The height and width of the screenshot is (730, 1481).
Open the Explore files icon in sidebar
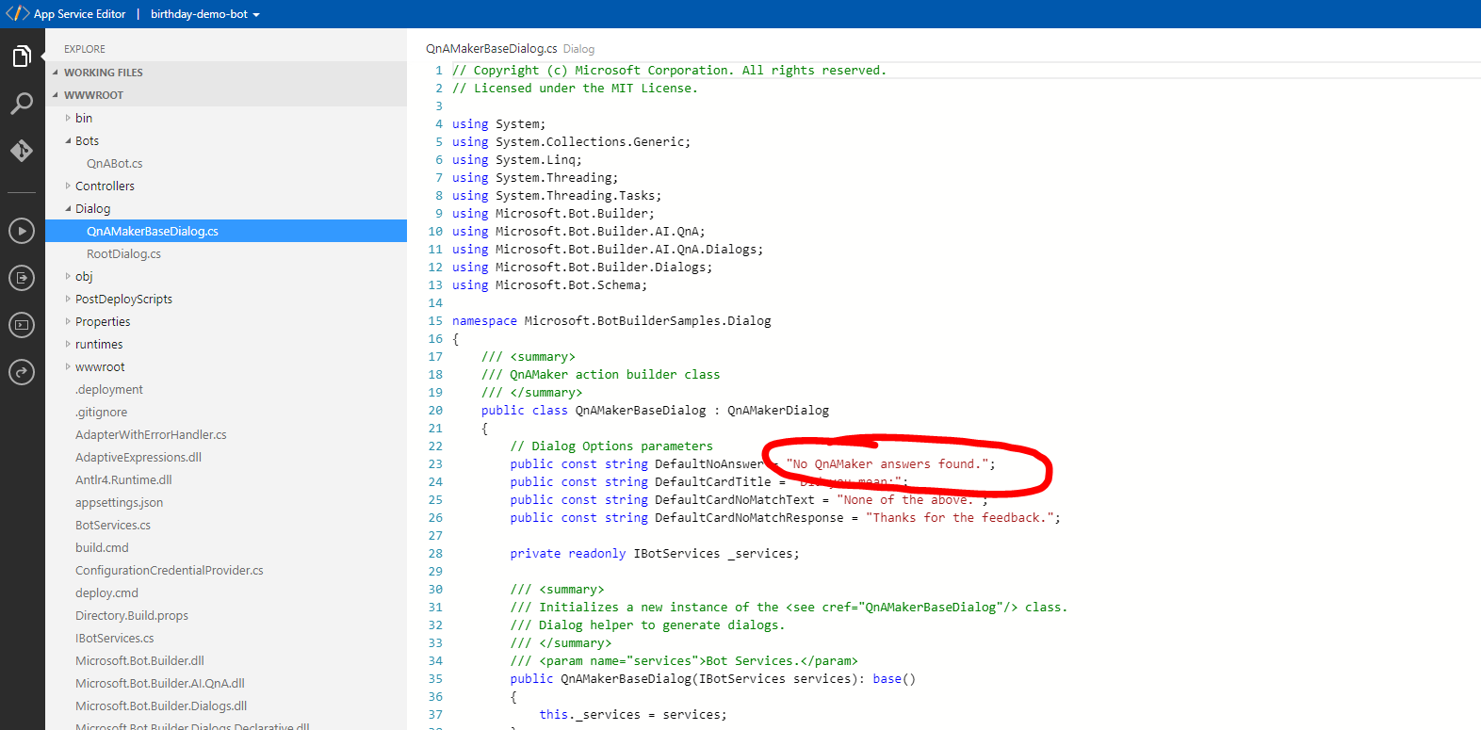point(22,57)
